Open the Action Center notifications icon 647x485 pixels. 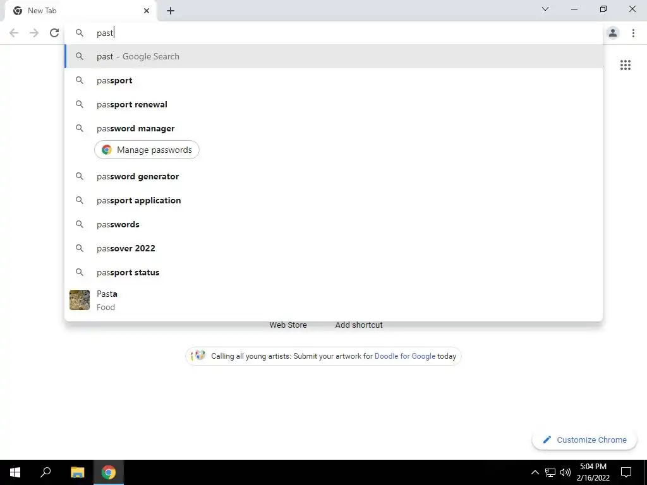[x=626, y=472]
